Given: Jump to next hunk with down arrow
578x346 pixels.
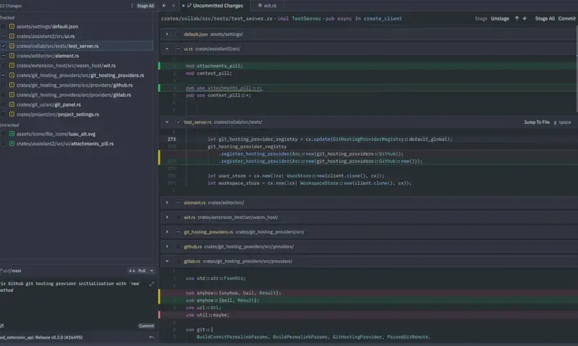Looking at the screenshot, I should pyautogui.click(x=525, y=19).
